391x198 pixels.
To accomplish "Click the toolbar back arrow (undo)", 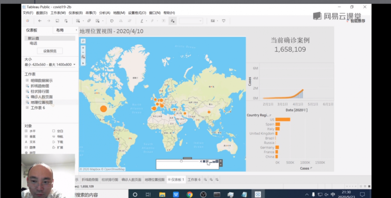I will [40, 21].
